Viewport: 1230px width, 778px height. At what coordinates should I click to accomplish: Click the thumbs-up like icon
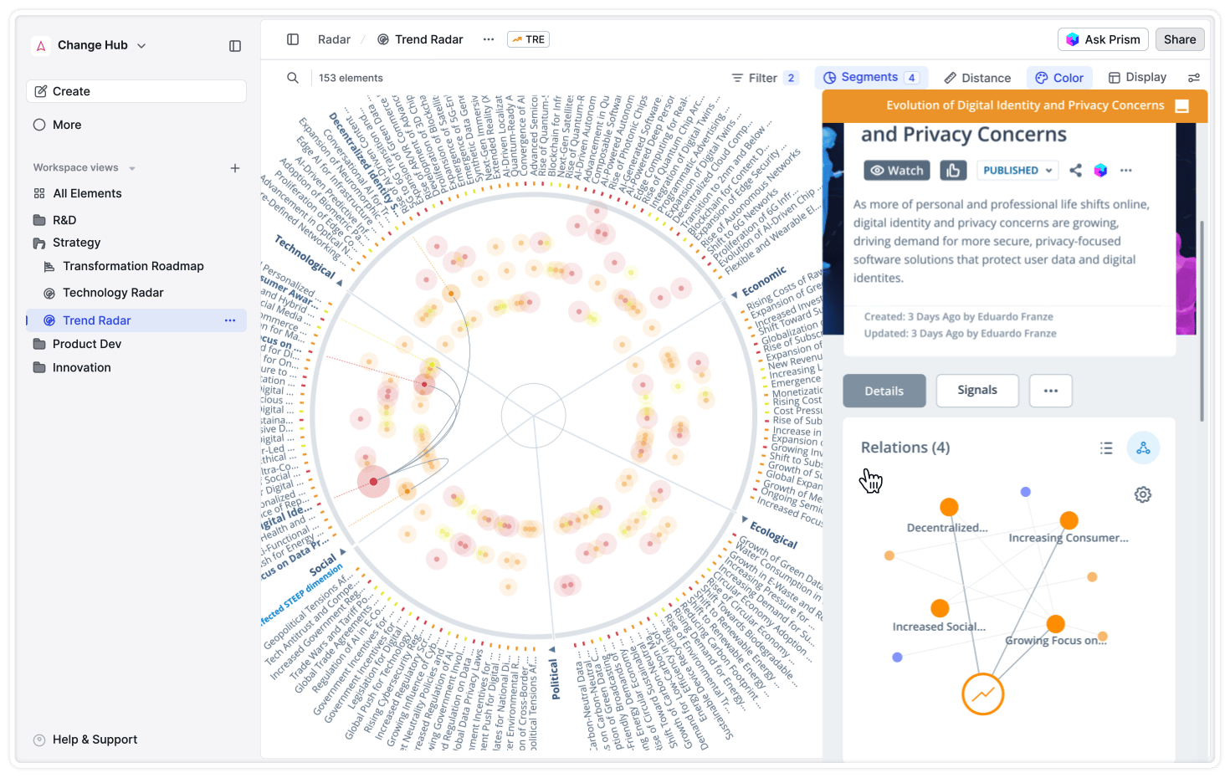pyautogui.click(x=953, y=171)
